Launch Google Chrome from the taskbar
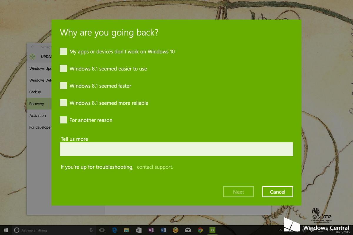This screenshot has height=235, width=353. 200,230
